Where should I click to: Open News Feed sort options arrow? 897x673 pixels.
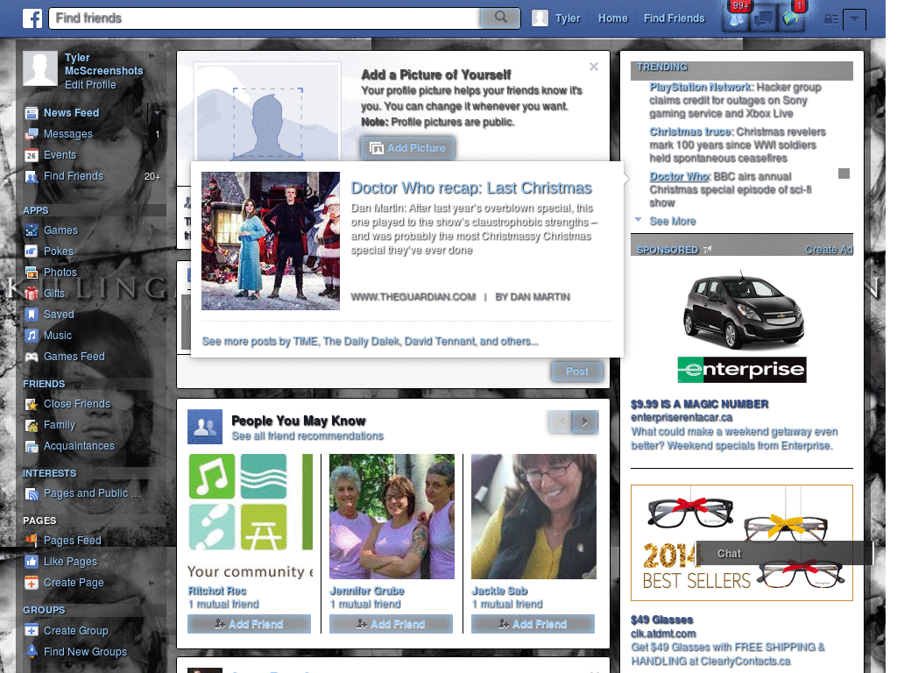point(157,113)
